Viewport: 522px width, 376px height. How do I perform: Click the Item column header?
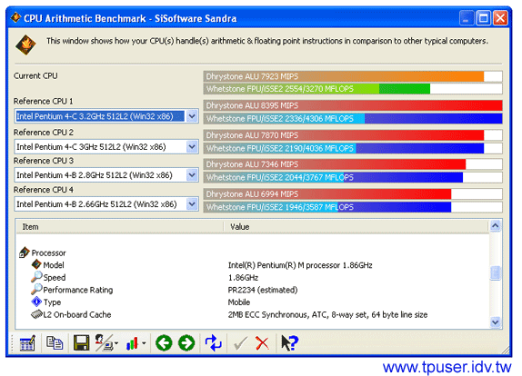tap(120, 227)
